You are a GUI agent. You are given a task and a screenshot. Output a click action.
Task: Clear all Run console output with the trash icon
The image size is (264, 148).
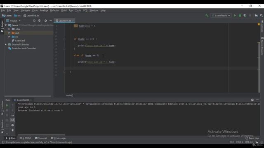point(12,130)
